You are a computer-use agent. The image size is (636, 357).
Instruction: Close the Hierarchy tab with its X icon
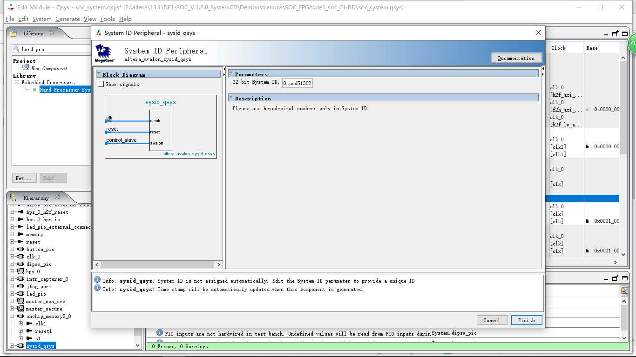click(58, 198)
